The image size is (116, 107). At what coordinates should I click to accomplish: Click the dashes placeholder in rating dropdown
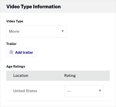(69, 91)
